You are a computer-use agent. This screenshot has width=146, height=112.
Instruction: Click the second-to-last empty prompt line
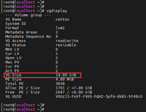coord(23,105)
